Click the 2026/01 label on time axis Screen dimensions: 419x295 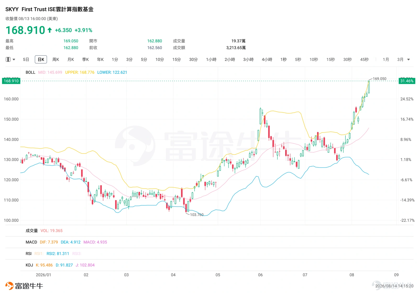43,275
